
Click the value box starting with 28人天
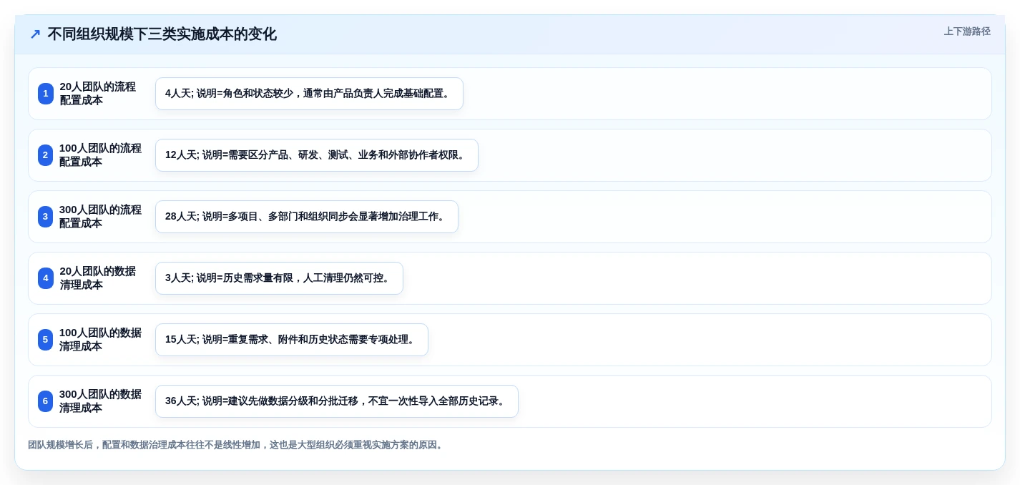pyautogui.click(x=307, y=217)
